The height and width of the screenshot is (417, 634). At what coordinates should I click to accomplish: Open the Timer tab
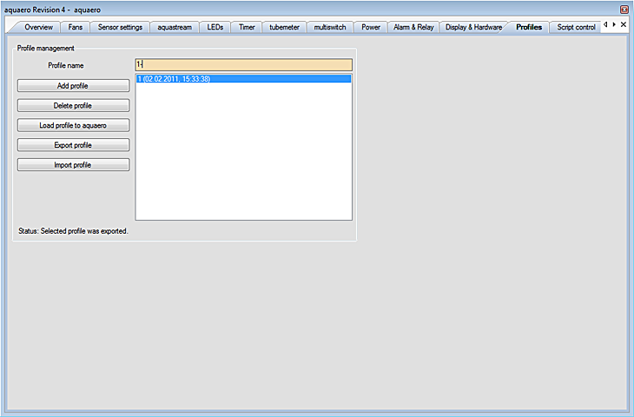pyautogui.click(x=248, y=28)
